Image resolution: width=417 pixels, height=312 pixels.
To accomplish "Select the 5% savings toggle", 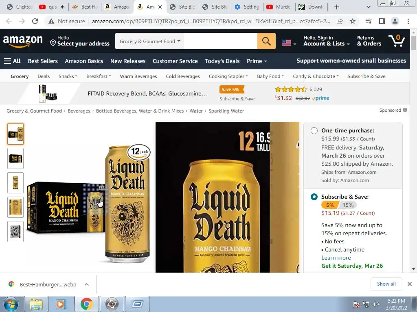I will [x=330, y=205].
